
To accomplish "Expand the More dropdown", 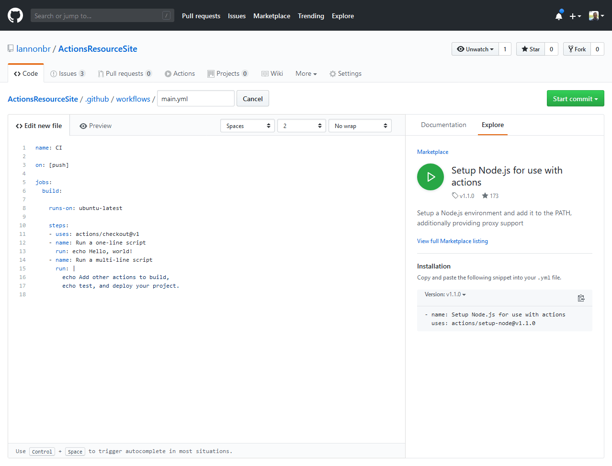I will pos(306,73).
